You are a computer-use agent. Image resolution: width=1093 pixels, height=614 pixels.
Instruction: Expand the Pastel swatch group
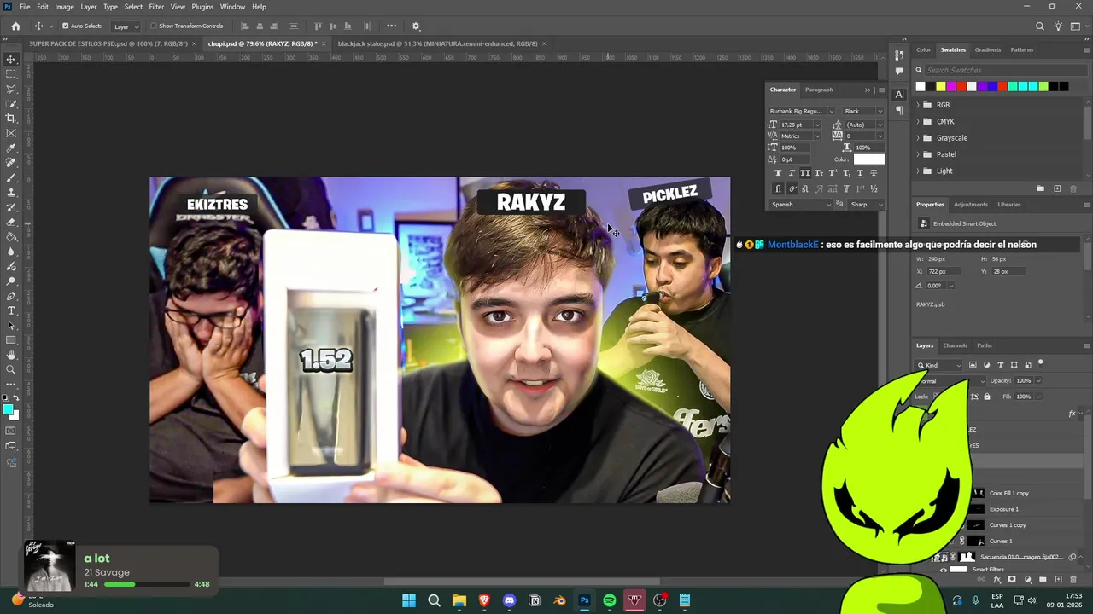918,154
